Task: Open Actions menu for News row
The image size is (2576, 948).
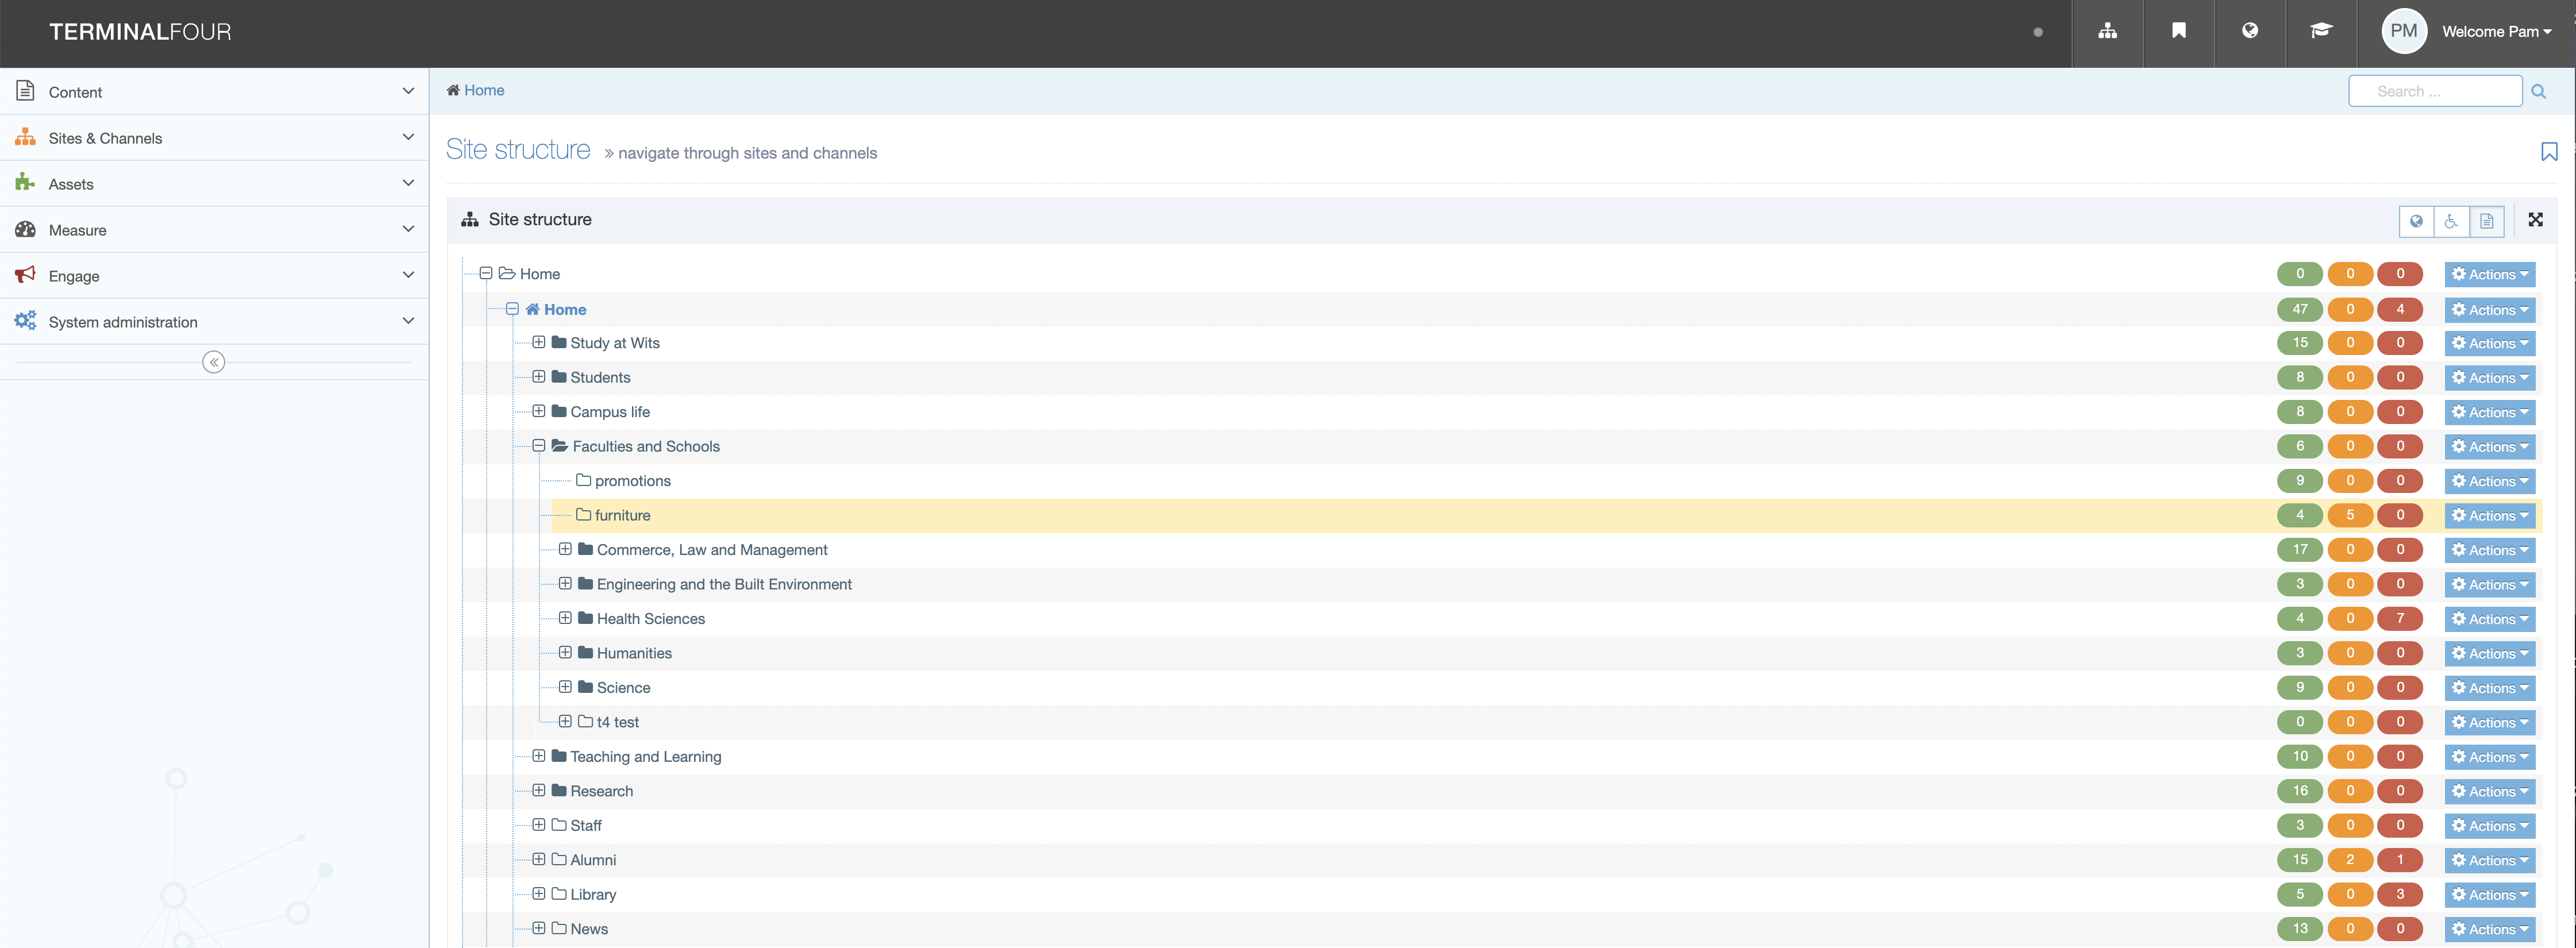Action: pos(2489,929)
